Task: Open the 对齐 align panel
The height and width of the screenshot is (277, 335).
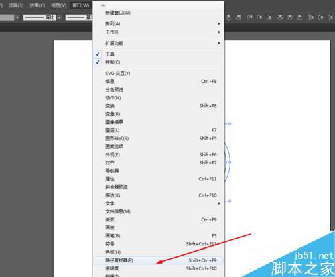Action: (x=158, y=163)
